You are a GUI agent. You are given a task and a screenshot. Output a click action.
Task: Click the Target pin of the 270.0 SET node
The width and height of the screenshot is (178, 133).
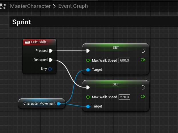[88, 106]
